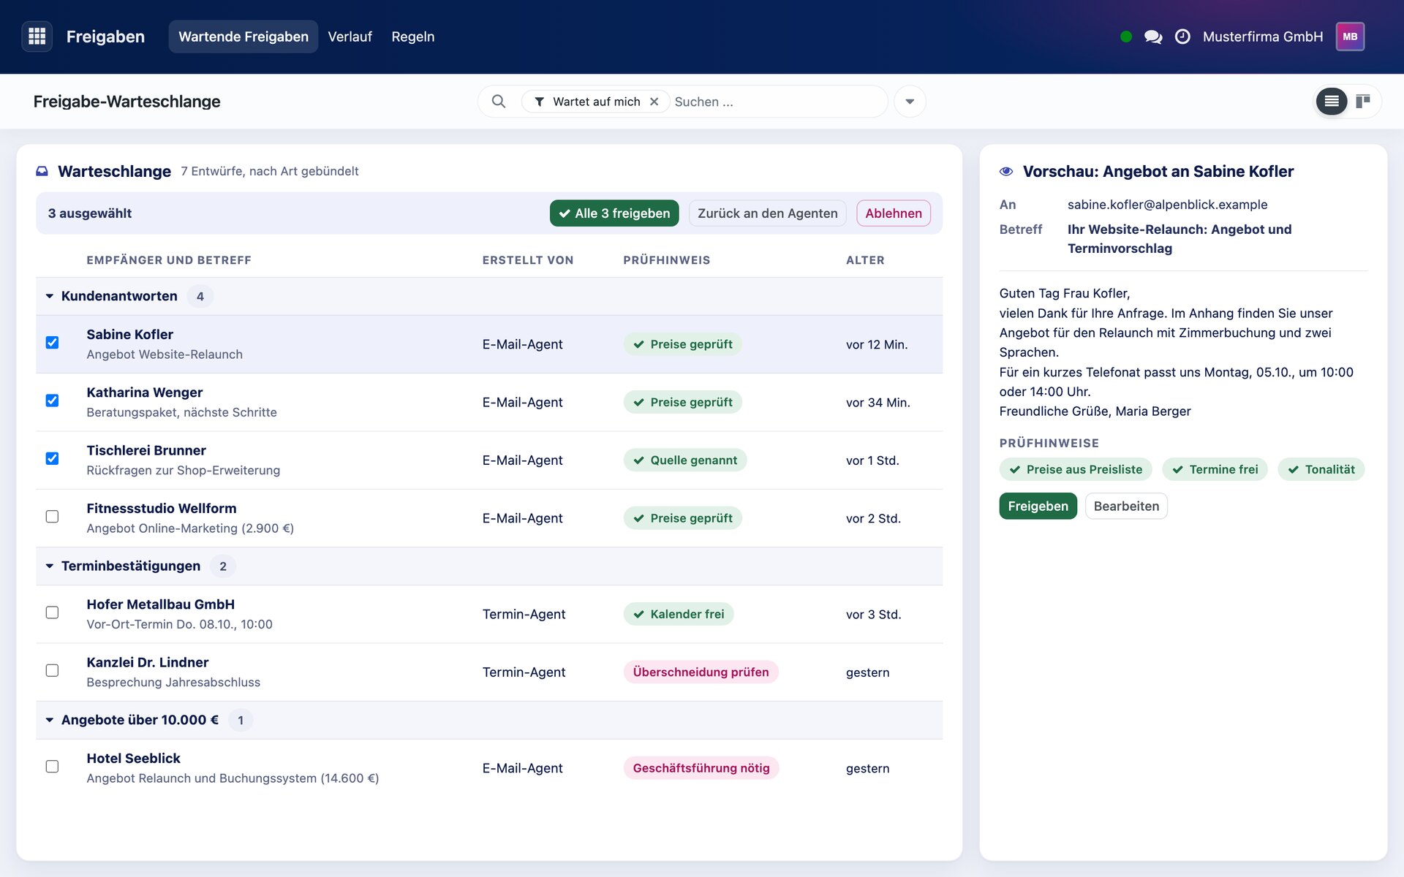1404x877 pixels.
Task: Uncheck Tischlerei Brunner's checkbox
Action: click(x=52, y=458)
